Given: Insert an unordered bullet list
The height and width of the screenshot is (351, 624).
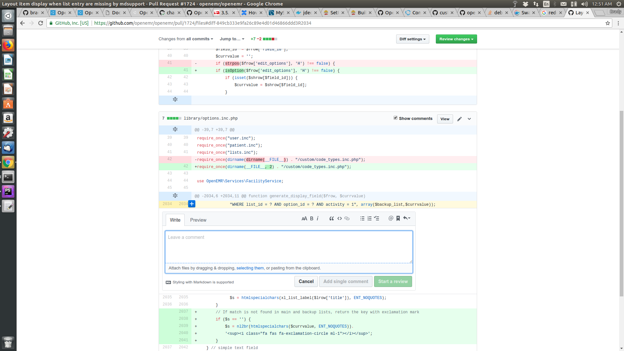Looking at the screenshot, I should click(x=362, y=218).
